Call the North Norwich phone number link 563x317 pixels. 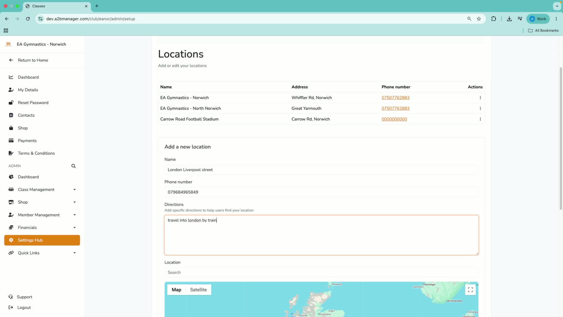pos(395,108)
